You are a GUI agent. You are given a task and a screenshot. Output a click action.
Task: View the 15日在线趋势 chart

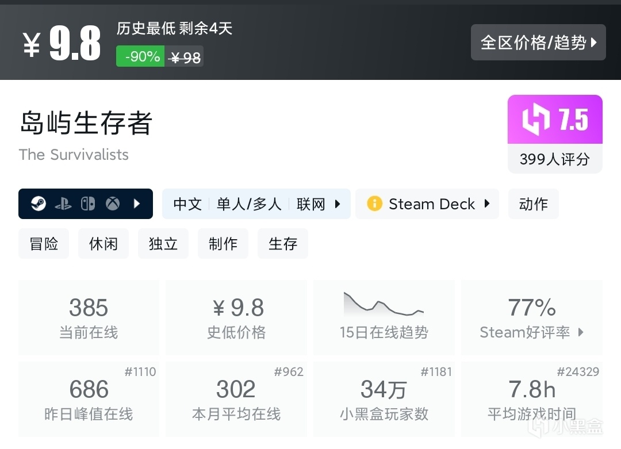tap(384, 317)
